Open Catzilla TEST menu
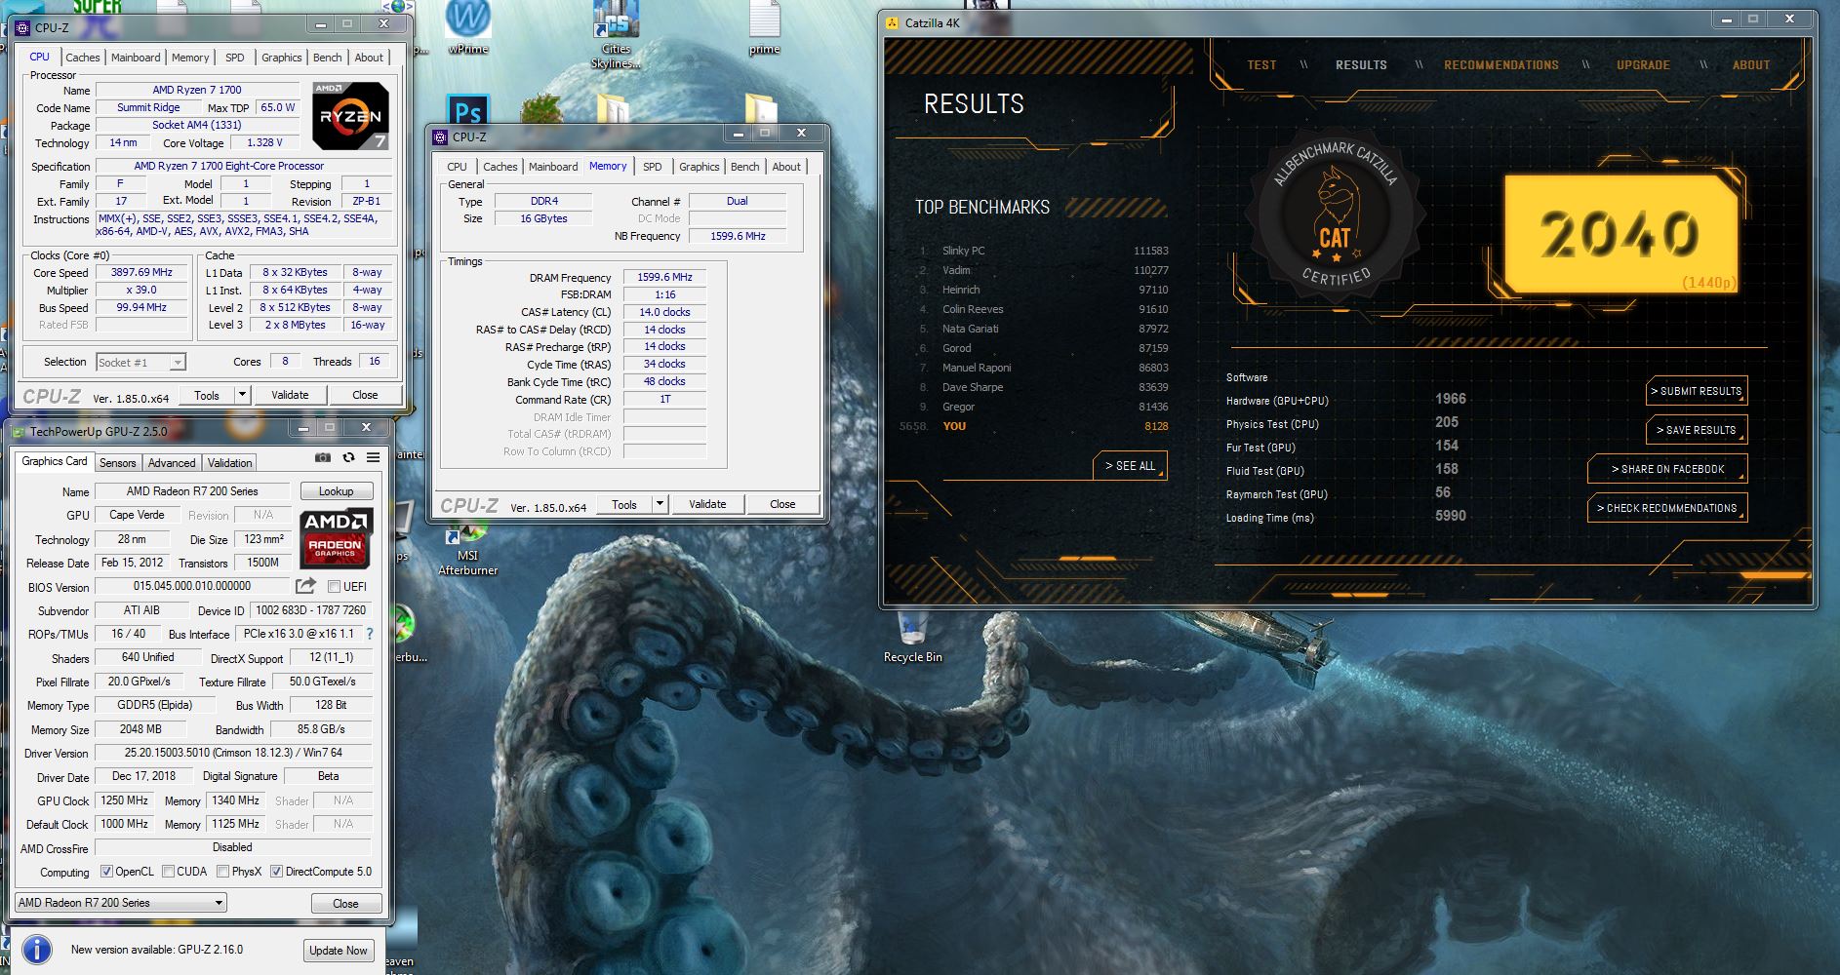The height and width of the screenshot is (975, 1840). 1261,65
